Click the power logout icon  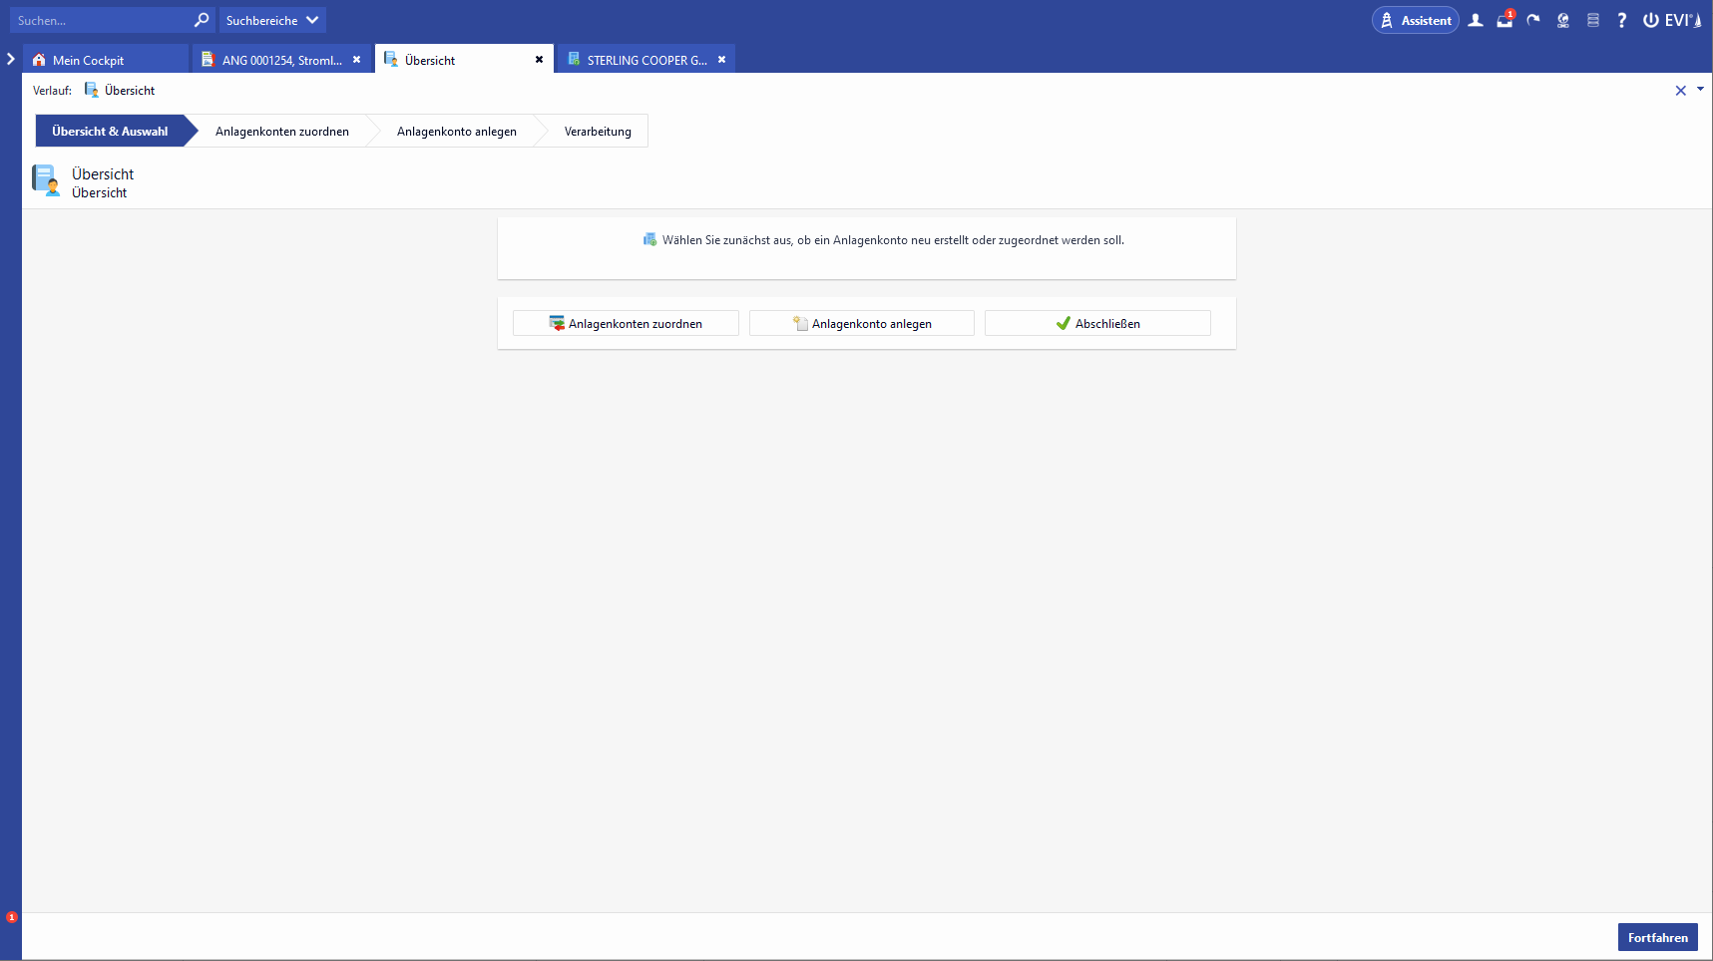pyautogui.click(x=1651, y=20)
